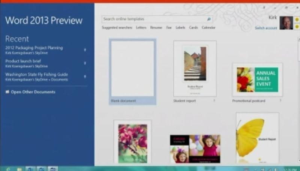Select the Annual Sales Event postcard template
The width and height of the screenshot is (300, 171).
(x=257, y=80)
